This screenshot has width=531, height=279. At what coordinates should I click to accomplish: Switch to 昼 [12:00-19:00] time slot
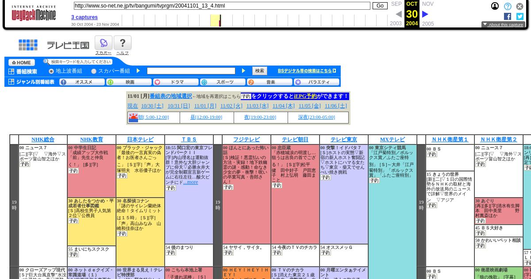click(206, 117)
